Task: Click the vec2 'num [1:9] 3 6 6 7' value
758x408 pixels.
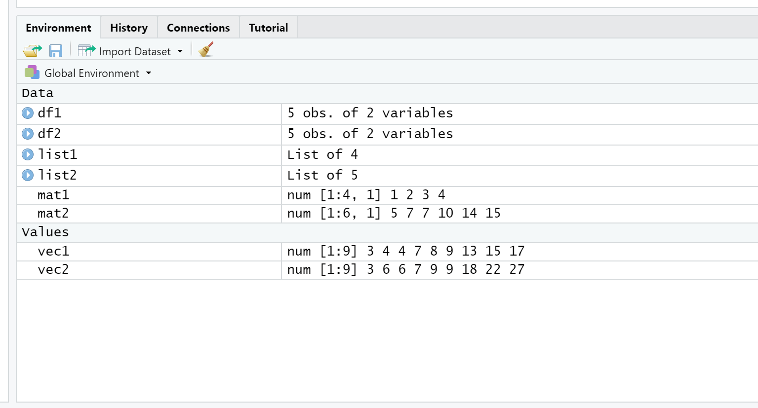Action: click(405, 270)
